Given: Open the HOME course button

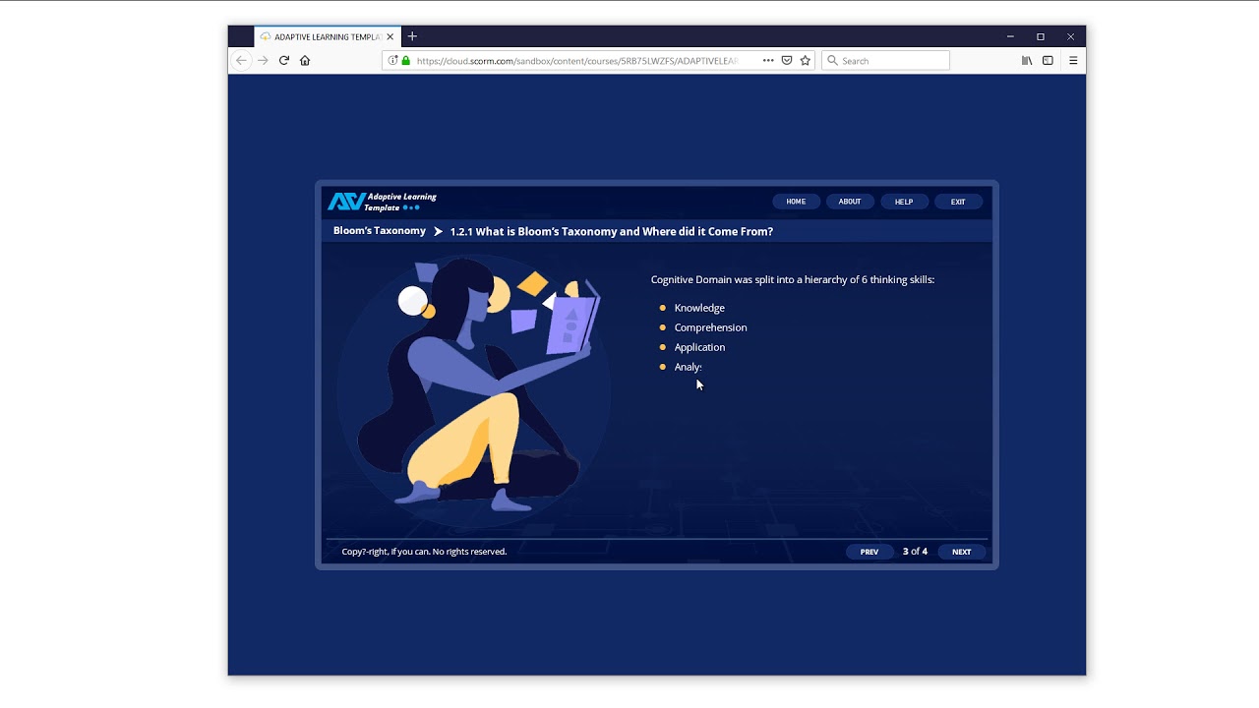Looking at the screenshot, I should click(x=796, y=202).
